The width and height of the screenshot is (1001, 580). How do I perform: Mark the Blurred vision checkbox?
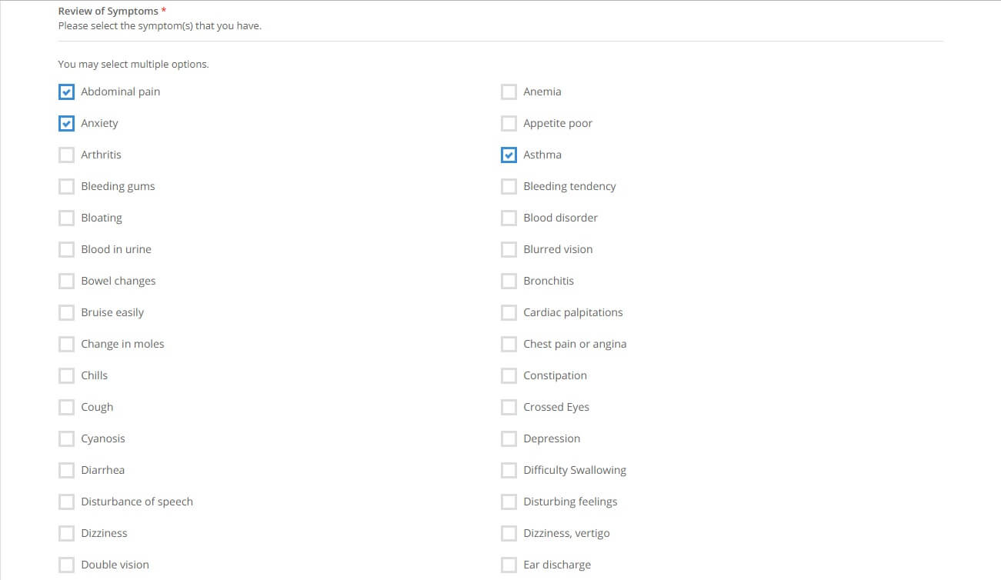pyautogui.click(x=509, y=249)
